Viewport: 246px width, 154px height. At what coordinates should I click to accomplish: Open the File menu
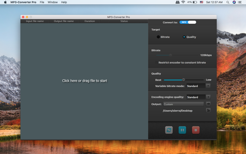point(42,2)
